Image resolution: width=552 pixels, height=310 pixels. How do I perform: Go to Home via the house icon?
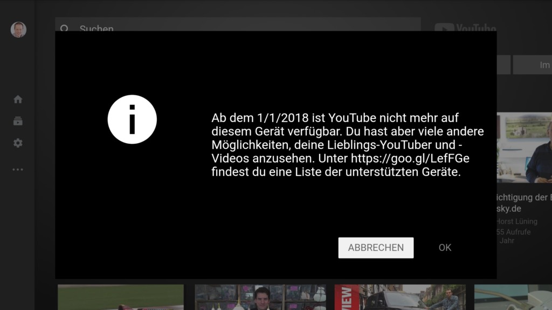[18, 100]
